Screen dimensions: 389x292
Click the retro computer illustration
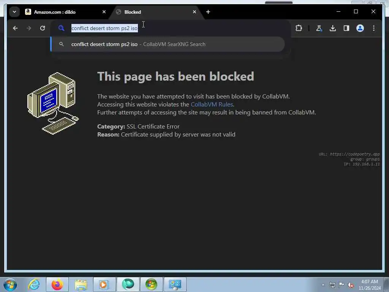pyautogui.click(x=53, y=103)
